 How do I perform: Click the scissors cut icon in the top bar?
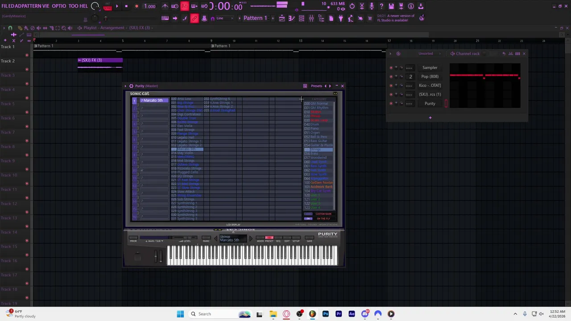point(362,6)
